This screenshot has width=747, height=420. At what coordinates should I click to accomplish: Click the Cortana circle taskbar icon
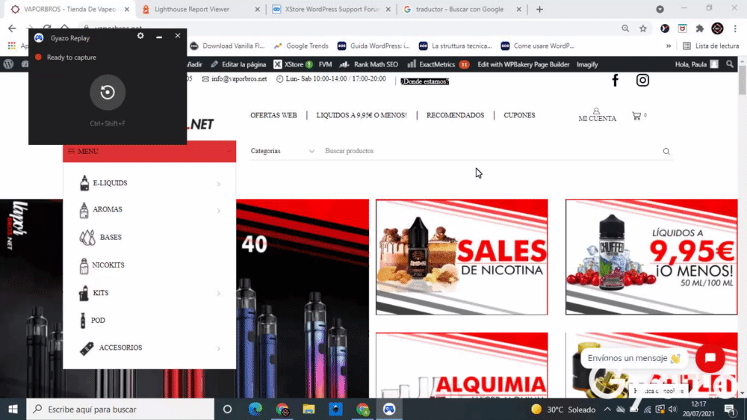point(227,409)
